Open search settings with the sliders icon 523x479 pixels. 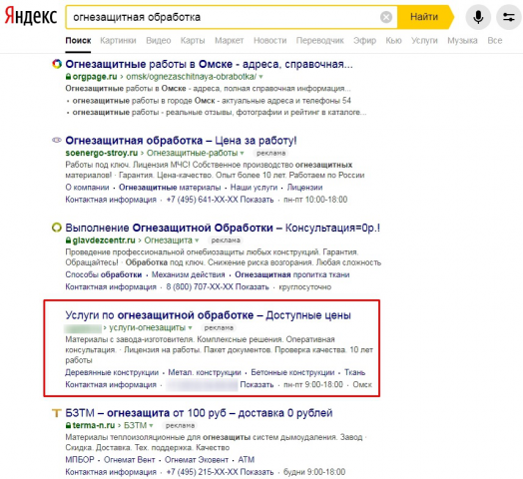509,17
